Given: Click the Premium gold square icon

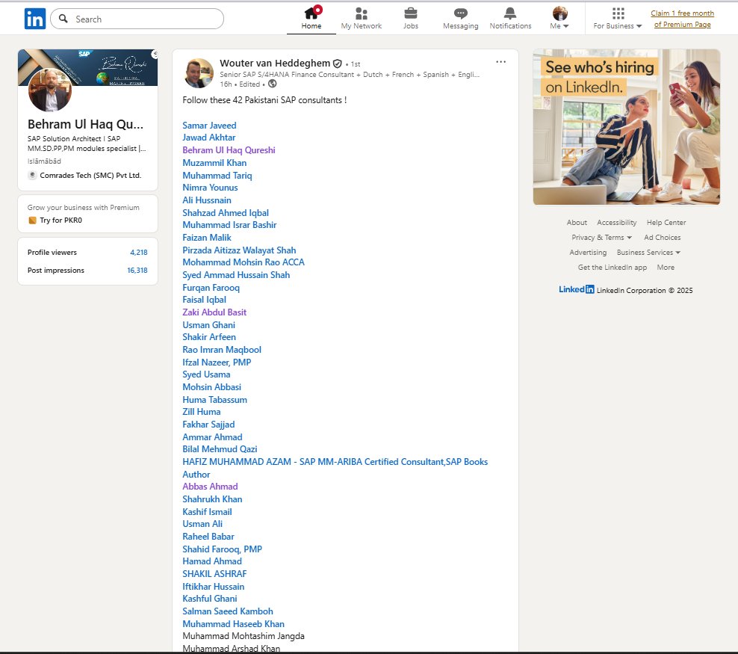Looking at the screenshot, I should point(32,220).
